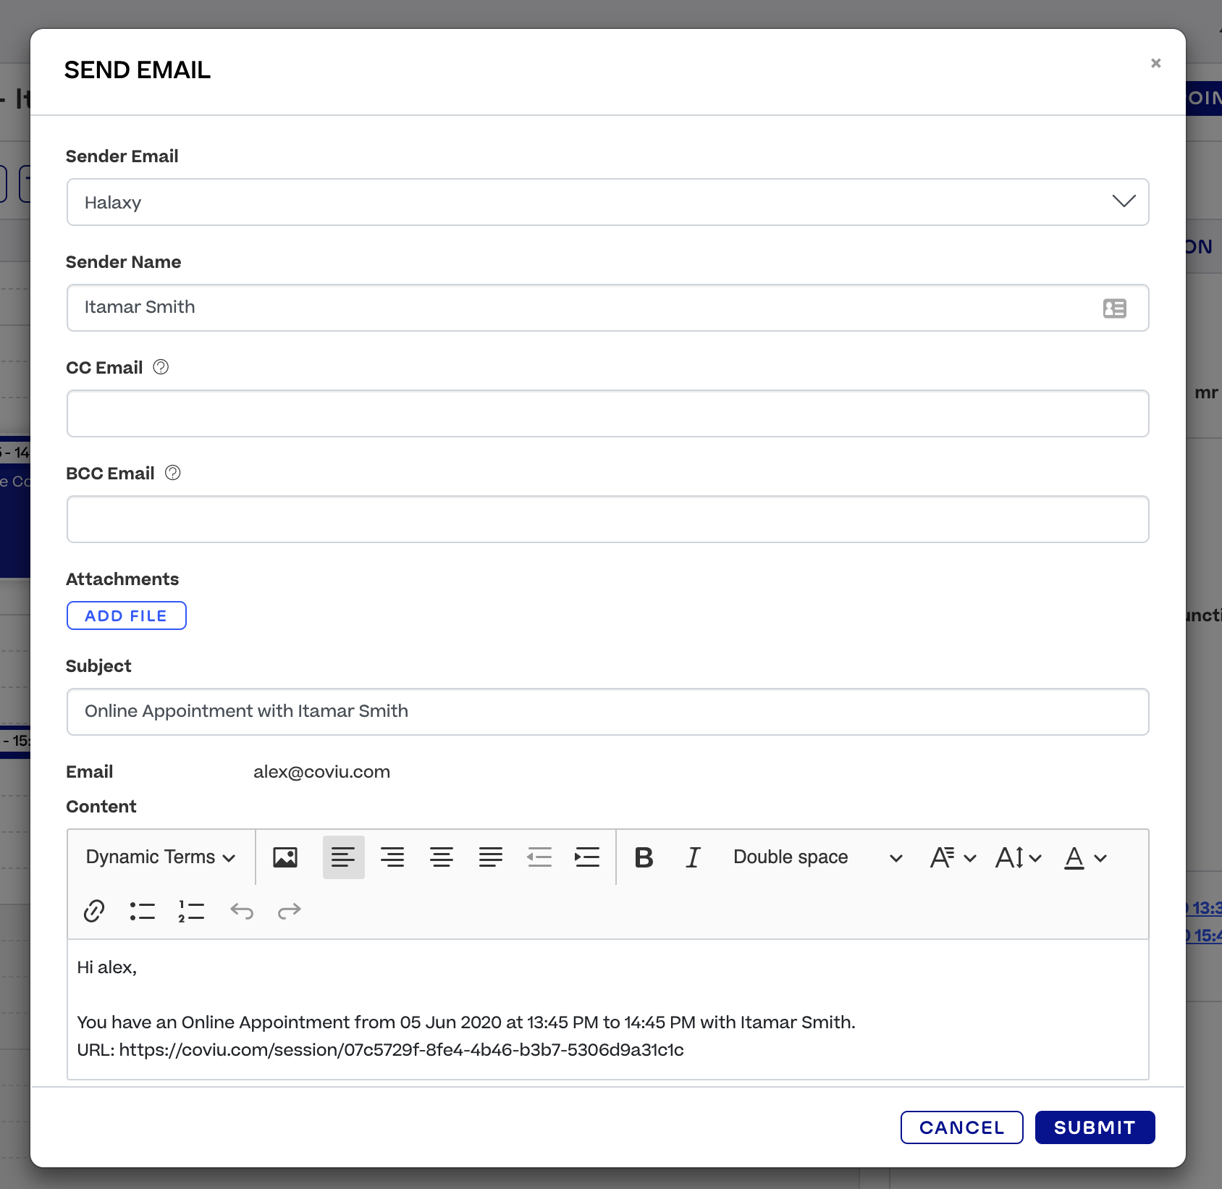Apply italic formatting in the editor
The width and height of the screenshot is (1222, 1189).
tap(692, 857)
